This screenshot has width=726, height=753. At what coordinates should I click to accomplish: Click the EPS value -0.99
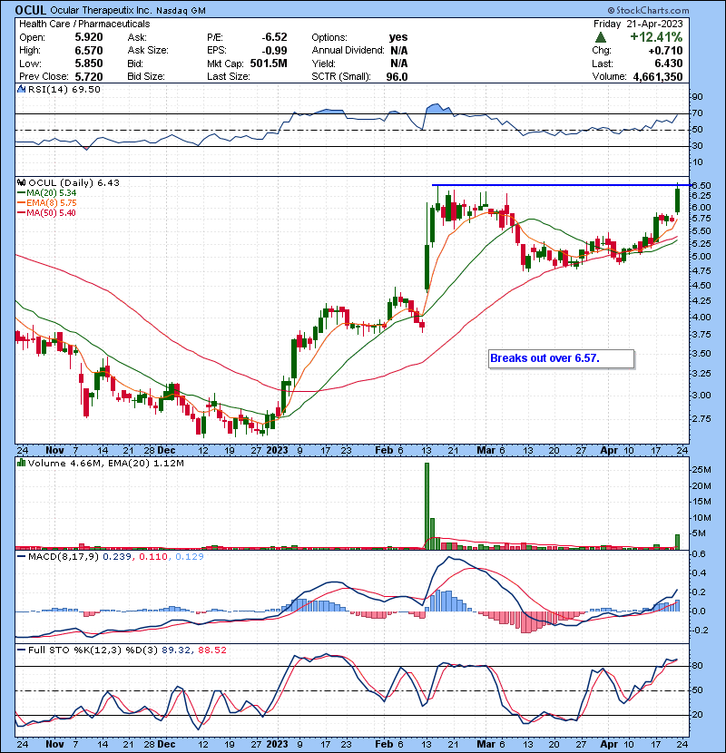(x=274, y=51)
